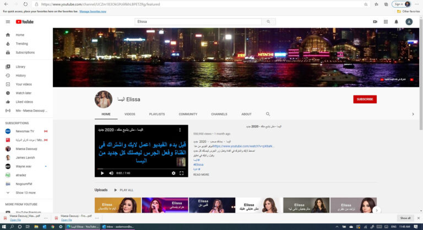Open the create video camera icon

[375, 22]
